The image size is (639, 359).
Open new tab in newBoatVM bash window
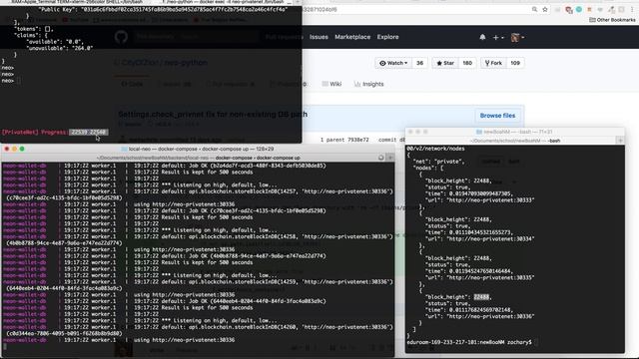point(620,141)
